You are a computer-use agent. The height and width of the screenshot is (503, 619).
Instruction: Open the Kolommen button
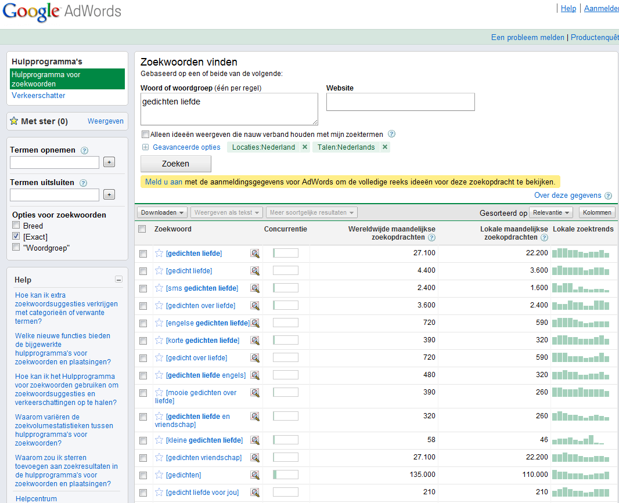(x=597, y=212)
